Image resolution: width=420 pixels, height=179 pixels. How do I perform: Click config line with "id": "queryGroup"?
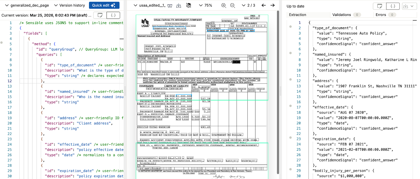[80, 49]
